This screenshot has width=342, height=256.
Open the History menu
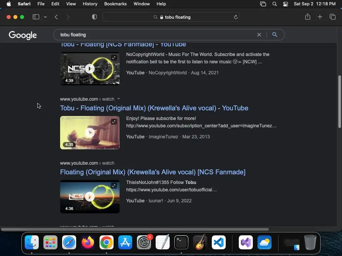click(90, 4)
